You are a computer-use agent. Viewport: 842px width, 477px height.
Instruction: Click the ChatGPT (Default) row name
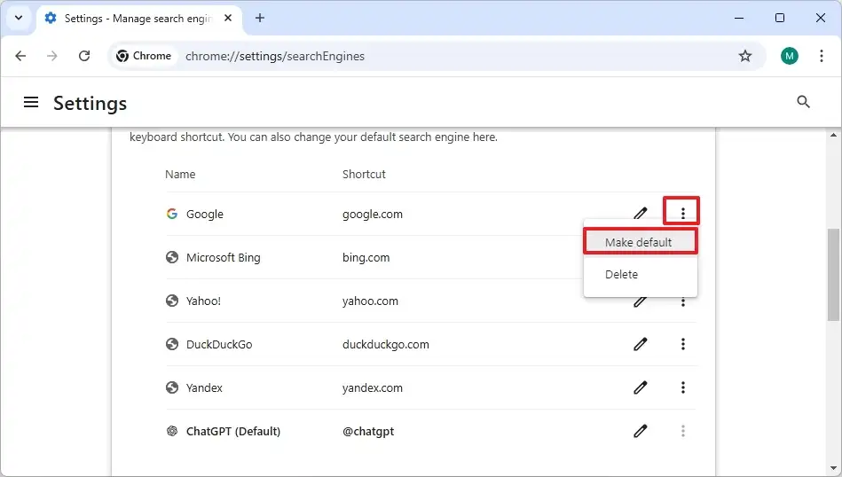click(233, 432)
